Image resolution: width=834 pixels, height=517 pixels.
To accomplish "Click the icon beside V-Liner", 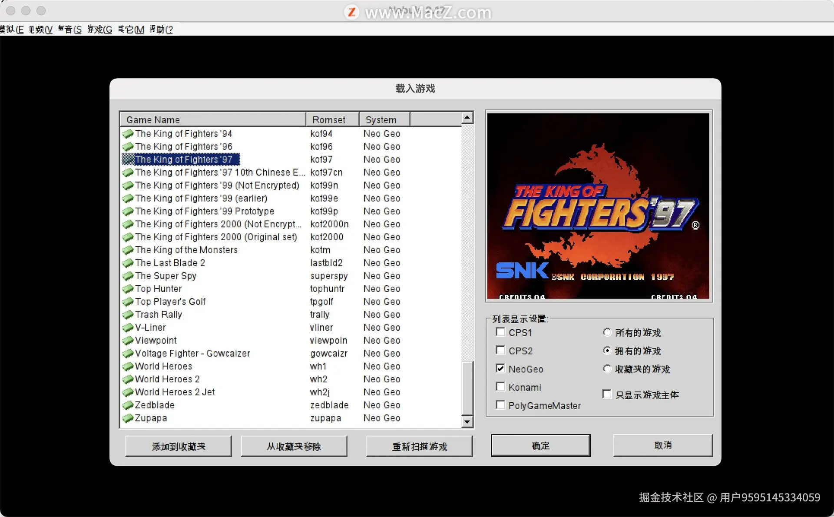I will coord(128,328).
